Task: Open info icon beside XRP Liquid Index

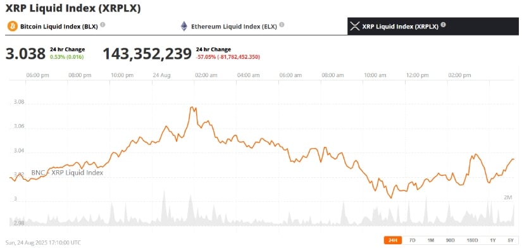Action: 443,25
